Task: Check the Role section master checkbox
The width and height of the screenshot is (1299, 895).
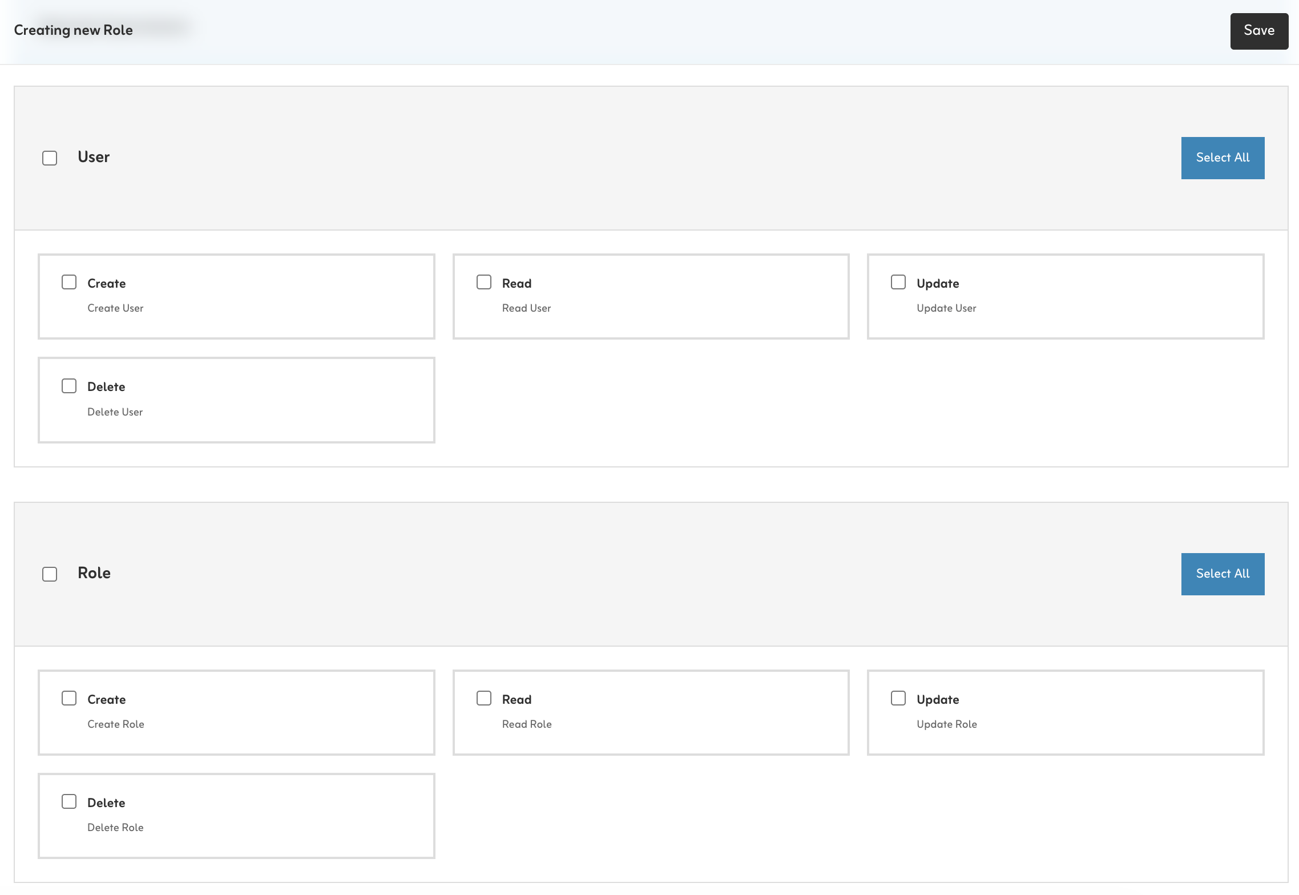Action: pos(49,574)
